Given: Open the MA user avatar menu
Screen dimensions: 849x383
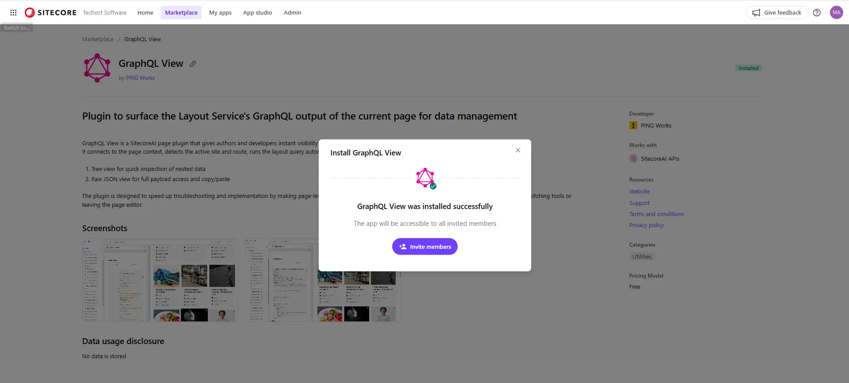Looking at the screenshot, I should coord(836,12).
